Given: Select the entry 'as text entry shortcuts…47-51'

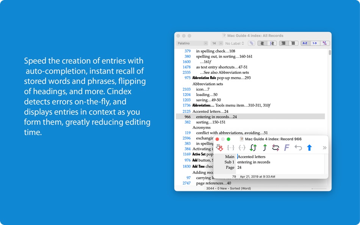Looking at the screenshot, I should [x=222, y=67].
